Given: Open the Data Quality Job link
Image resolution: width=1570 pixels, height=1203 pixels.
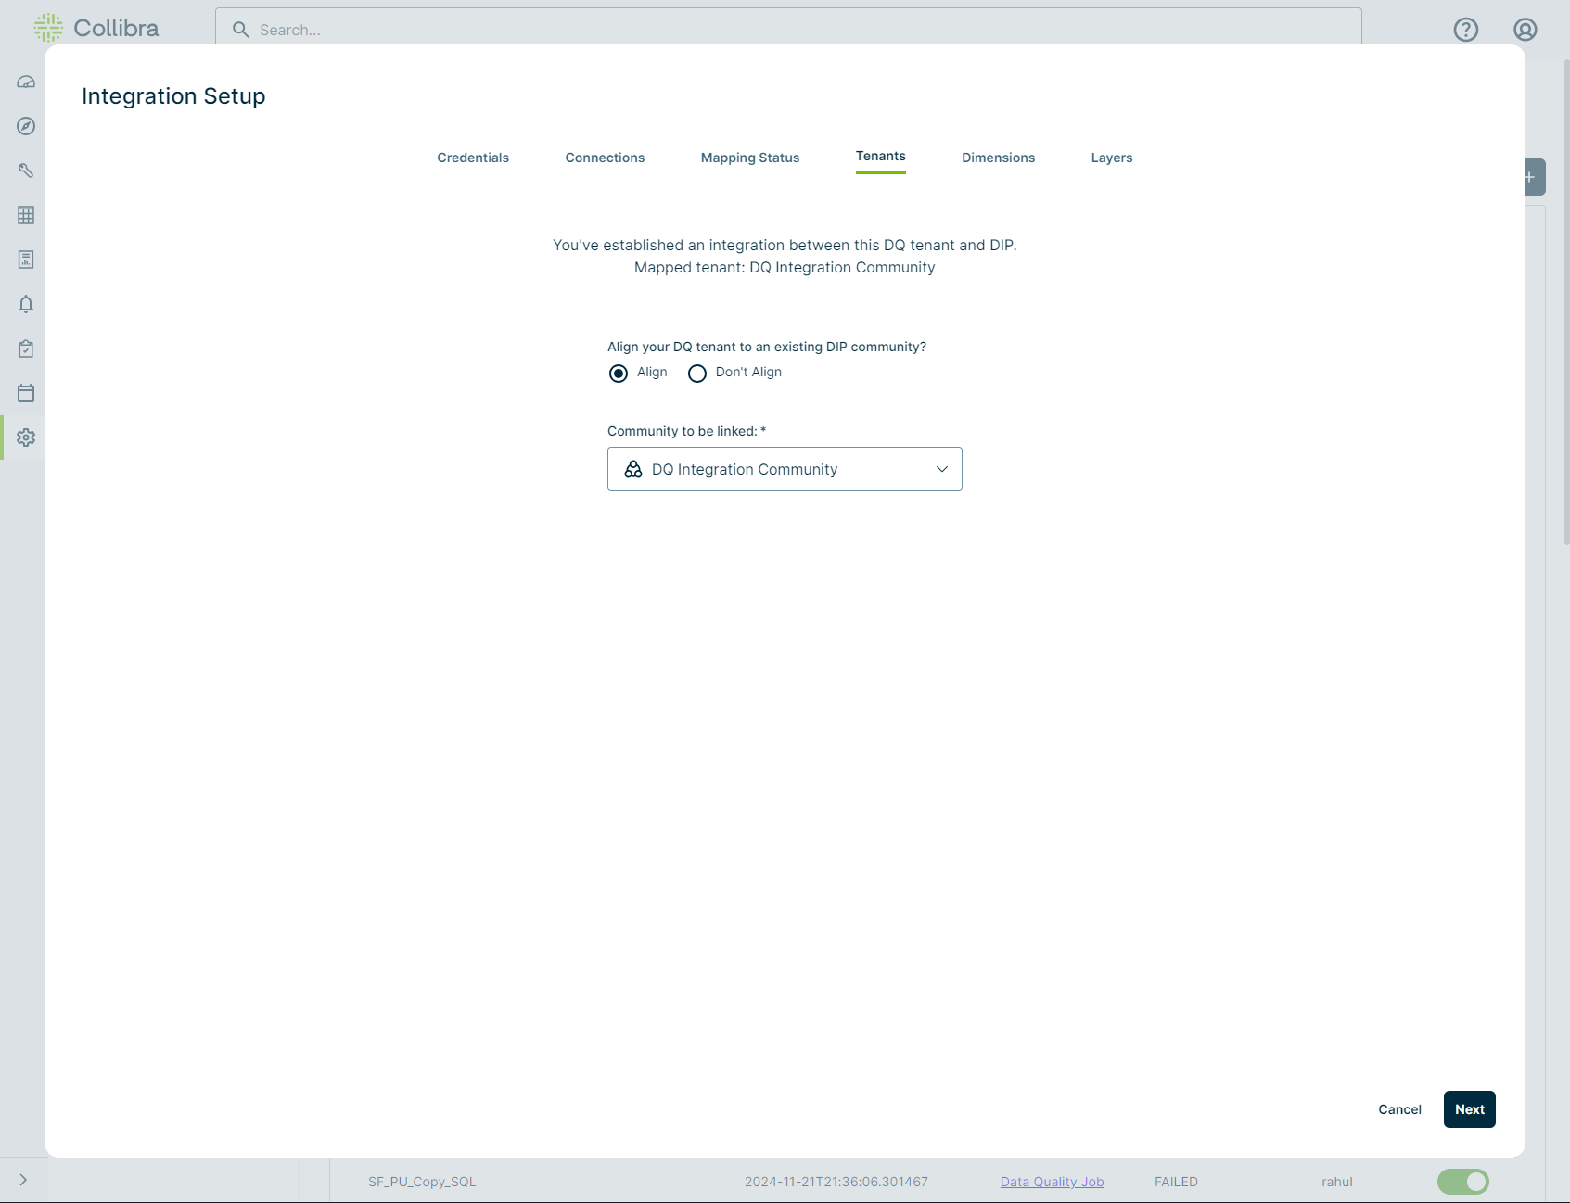Looking at the screenshot, I should click(1051, 1182).
